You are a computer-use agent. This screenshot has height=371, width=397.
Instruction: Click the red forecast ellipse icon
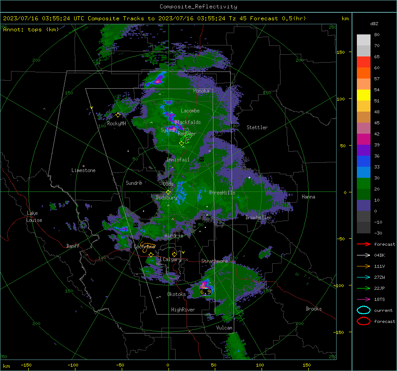(363, 321)
